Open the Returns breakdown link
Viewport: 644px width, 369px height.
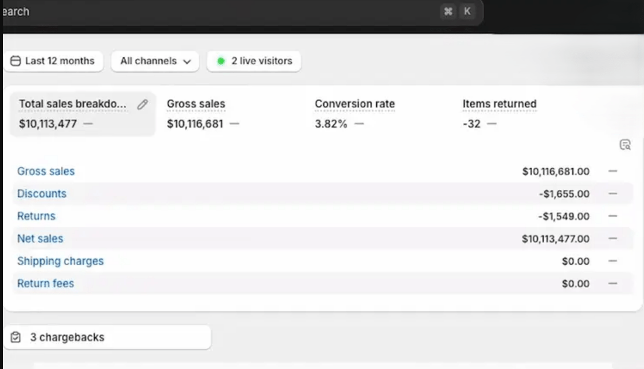point(36,216)
